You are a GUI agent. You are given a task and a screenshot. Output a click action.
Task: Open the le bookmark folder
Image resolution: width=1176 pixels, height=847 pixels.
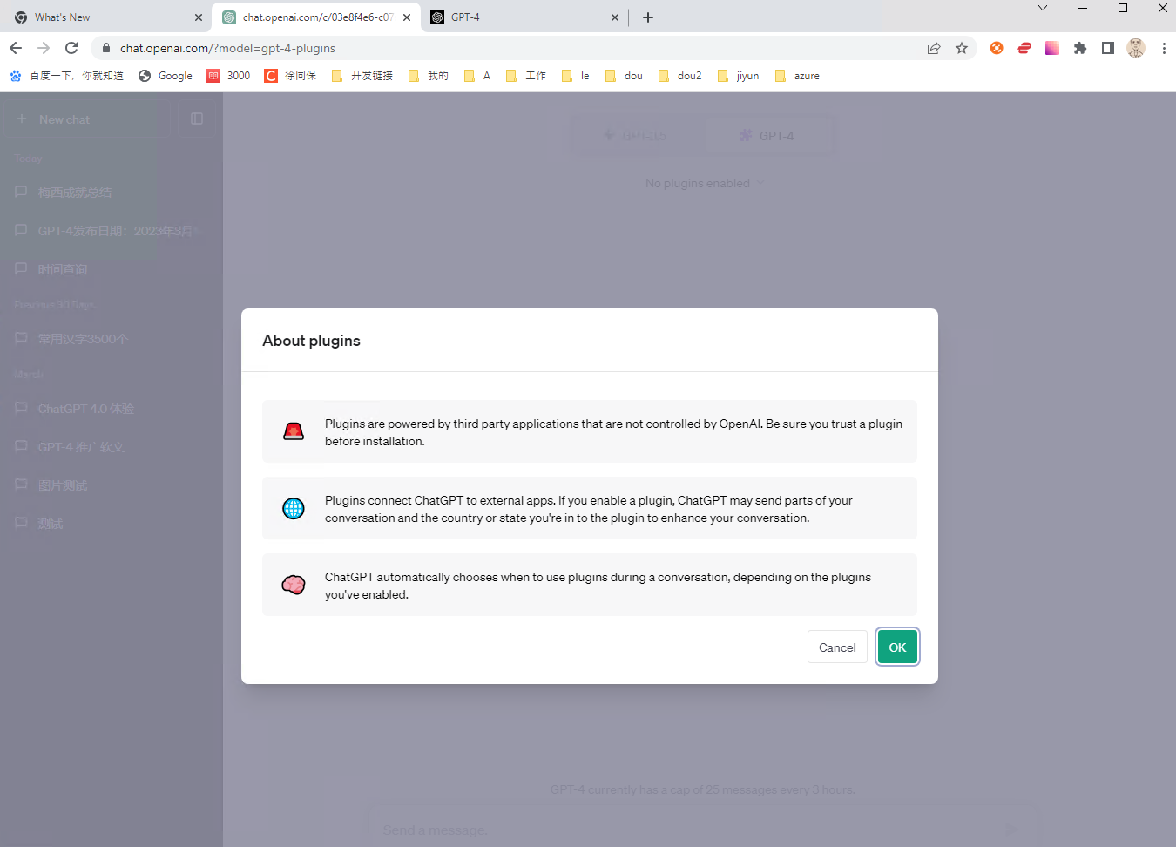point(576,76)
